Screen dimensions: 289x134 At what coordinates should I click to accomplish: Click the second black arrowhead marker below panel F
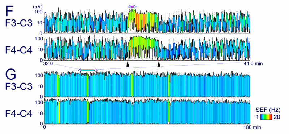[x=159, y=64]
